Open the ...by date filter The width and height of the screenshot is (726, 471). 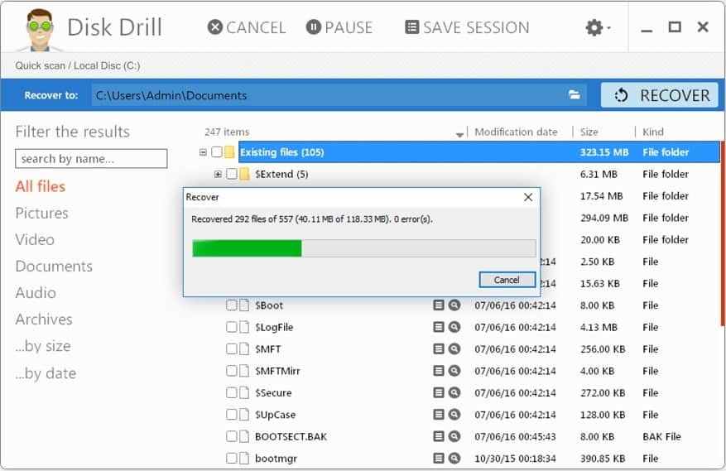pyautogui.click(x=46, y=373)
